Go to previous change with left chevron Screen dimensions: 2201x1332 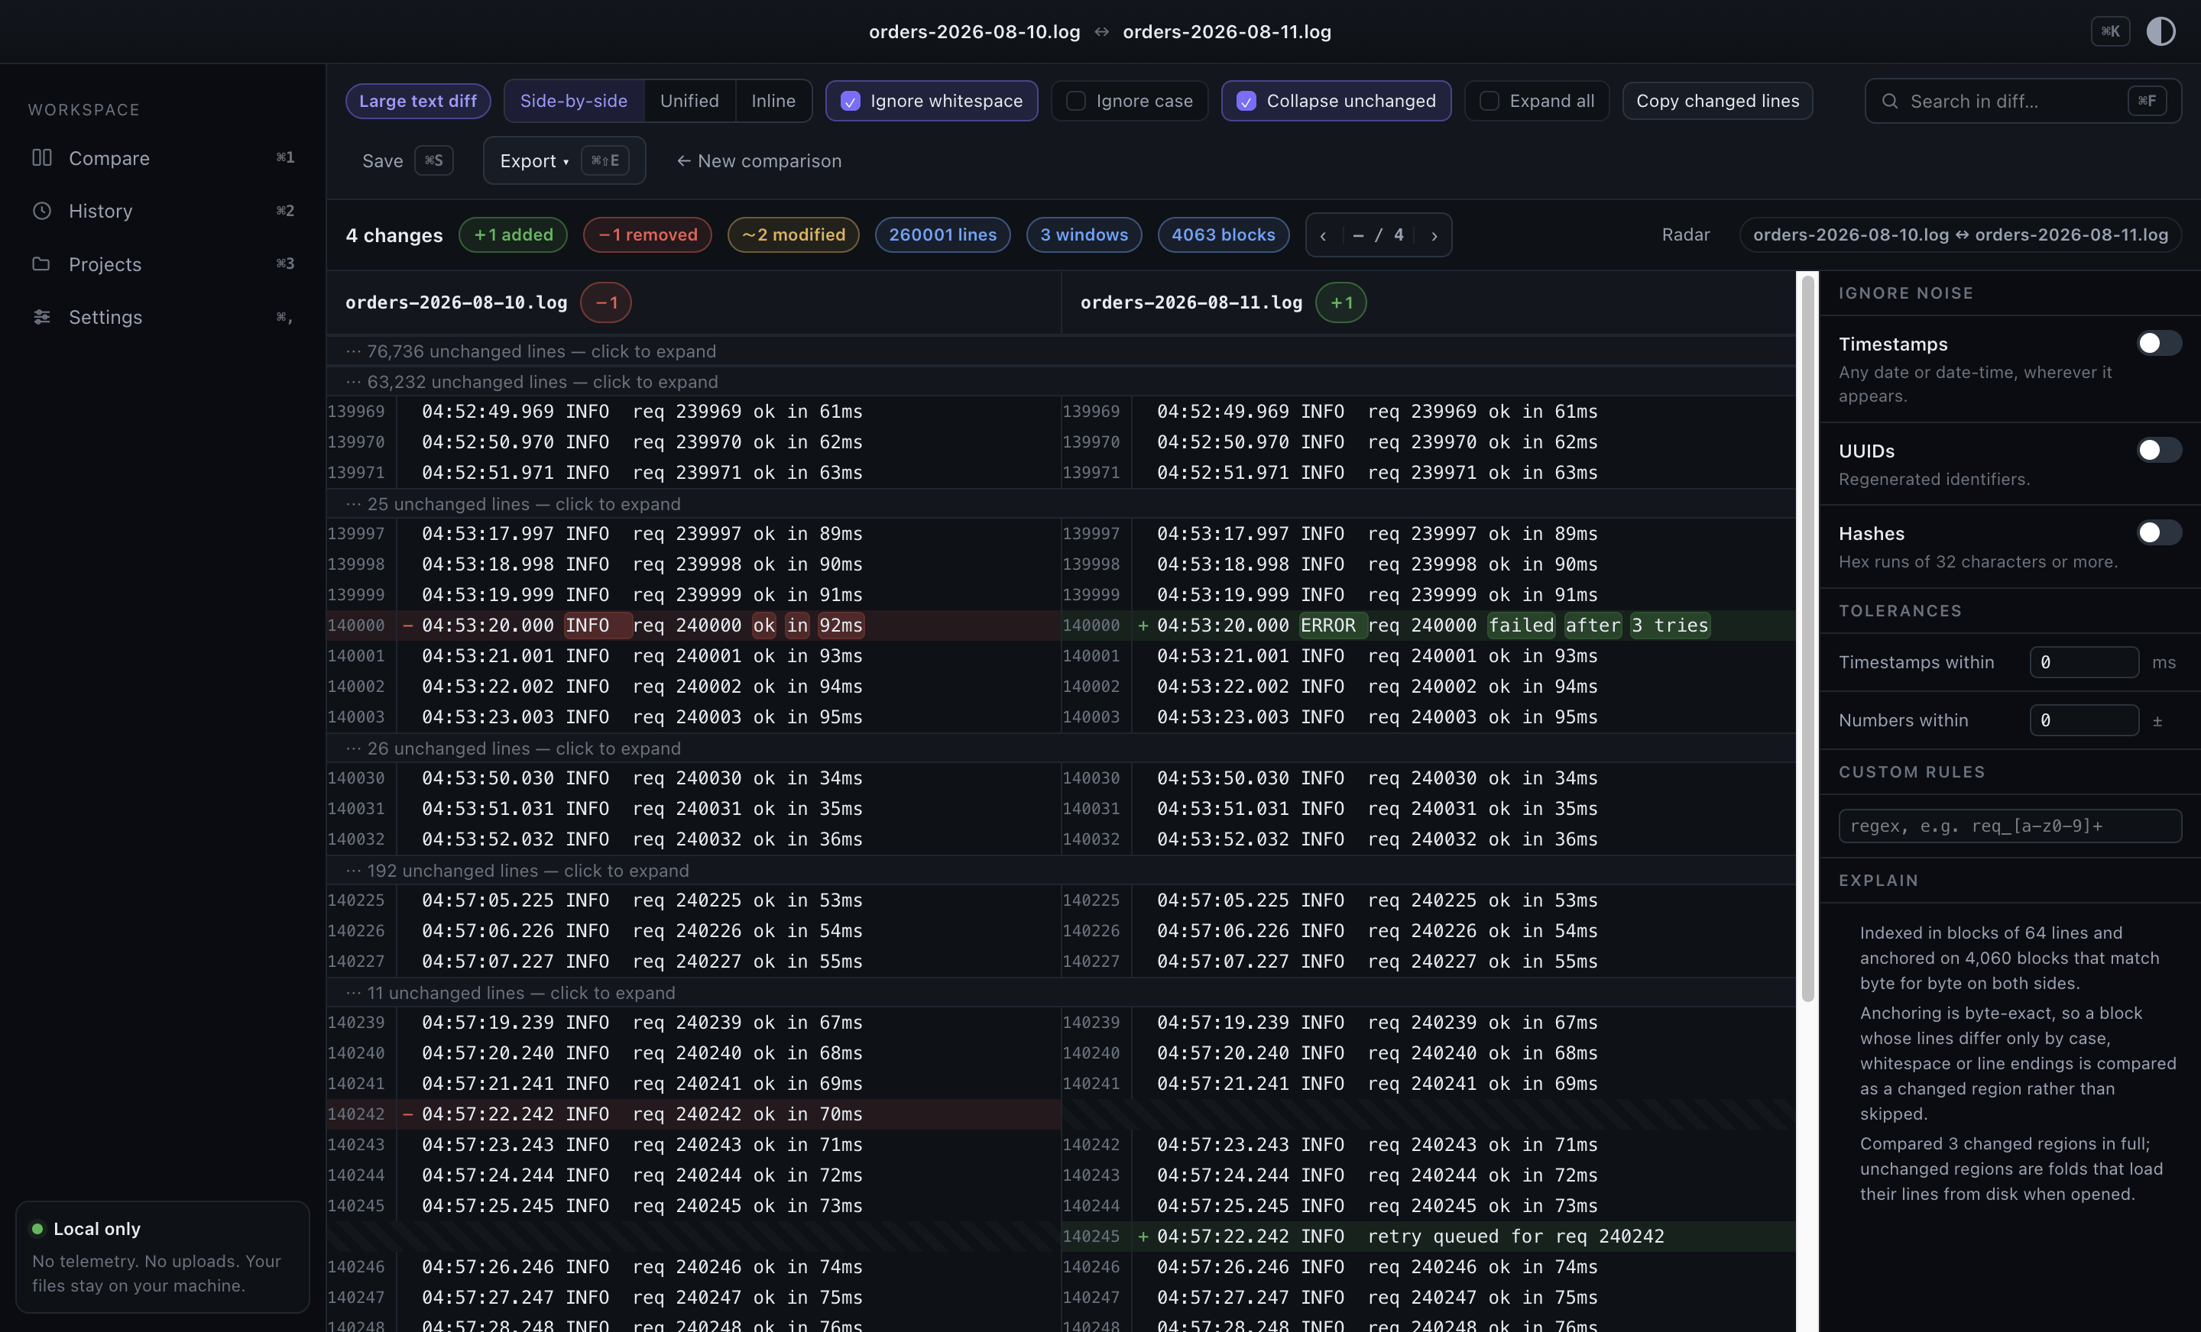(x=1323, y=236)
